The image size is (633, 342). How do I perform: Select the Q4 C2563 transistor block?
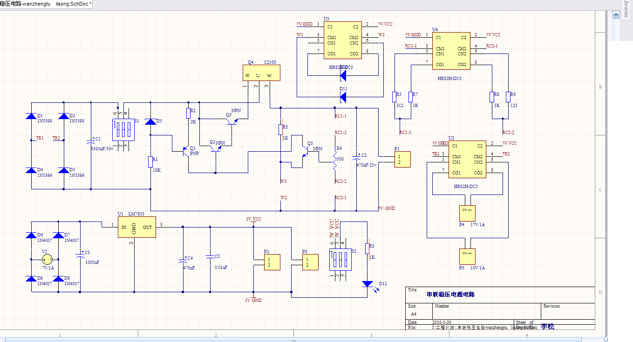pyautogui.click(x=261, y=73)
